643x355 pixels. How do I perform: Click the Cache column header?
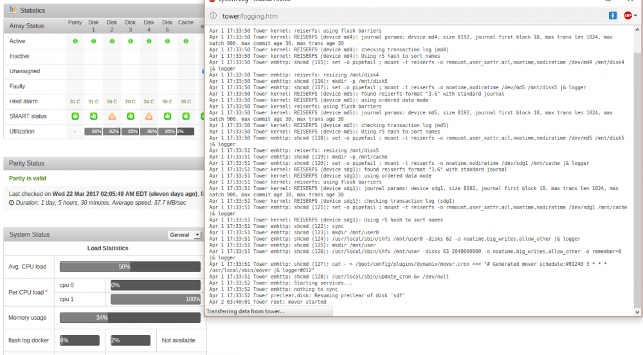pos(186,22)
